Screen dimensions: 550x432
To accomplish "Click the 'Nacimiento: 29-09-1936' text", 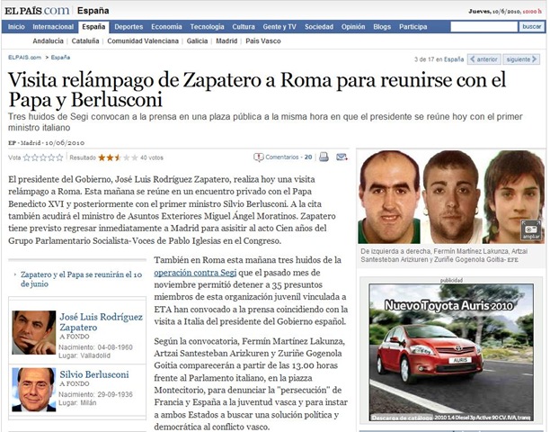I will [x=95, y=394].
